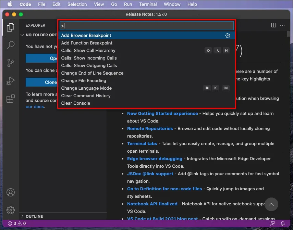Open the feedback icon in status bar
This screenshot has height=230, width=293.
272,223
